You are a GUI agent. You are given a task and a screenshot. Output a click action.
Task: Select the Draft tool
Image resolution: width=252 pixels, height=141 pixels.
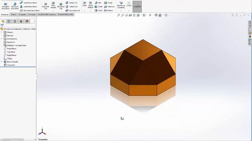pos(98,7)
